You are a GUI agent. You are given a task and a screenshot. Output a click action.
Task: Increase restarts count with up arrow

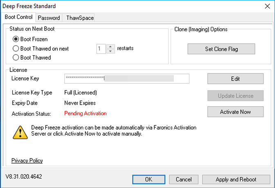[x=110, y=47]
